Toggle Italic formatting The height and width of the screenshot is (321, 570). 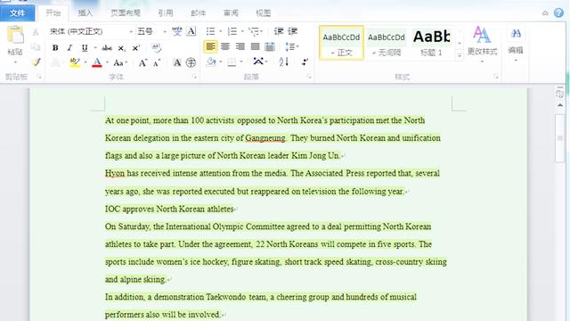coord(69,47)
